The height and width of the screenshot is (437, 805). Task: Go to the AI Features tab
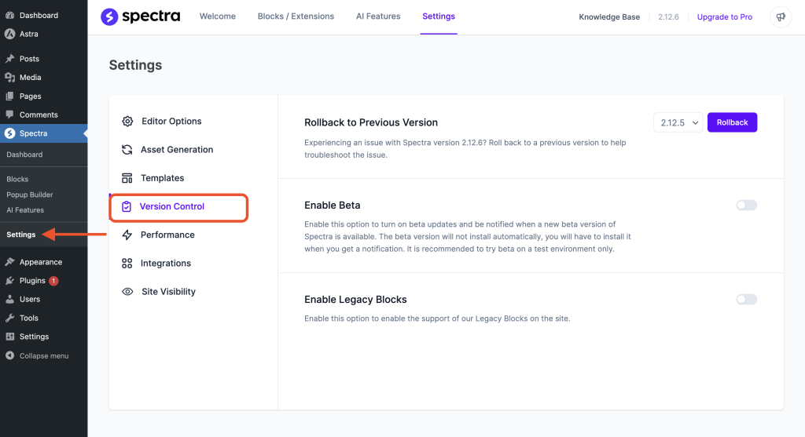(378, 16)
